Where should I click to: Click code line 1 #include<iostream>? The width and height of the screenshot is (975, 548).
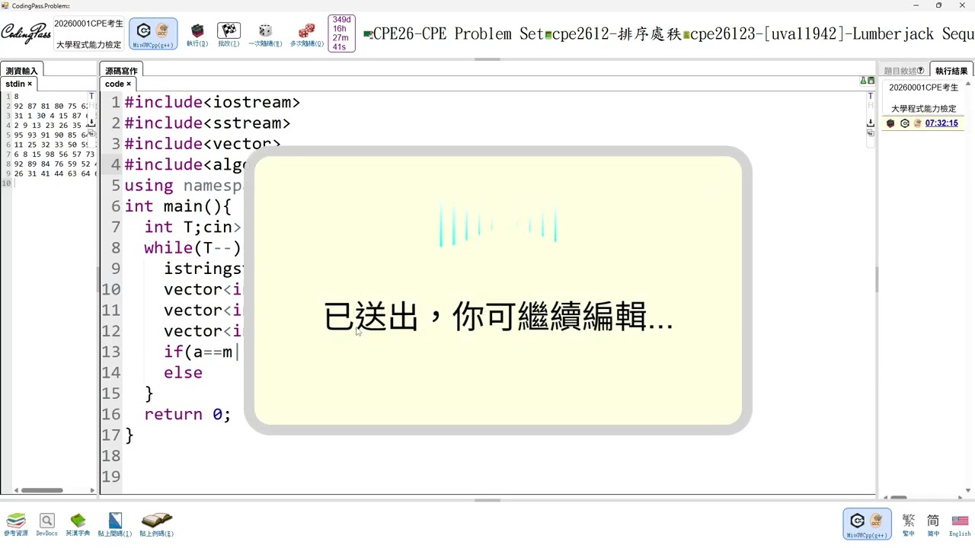point(212,102)
